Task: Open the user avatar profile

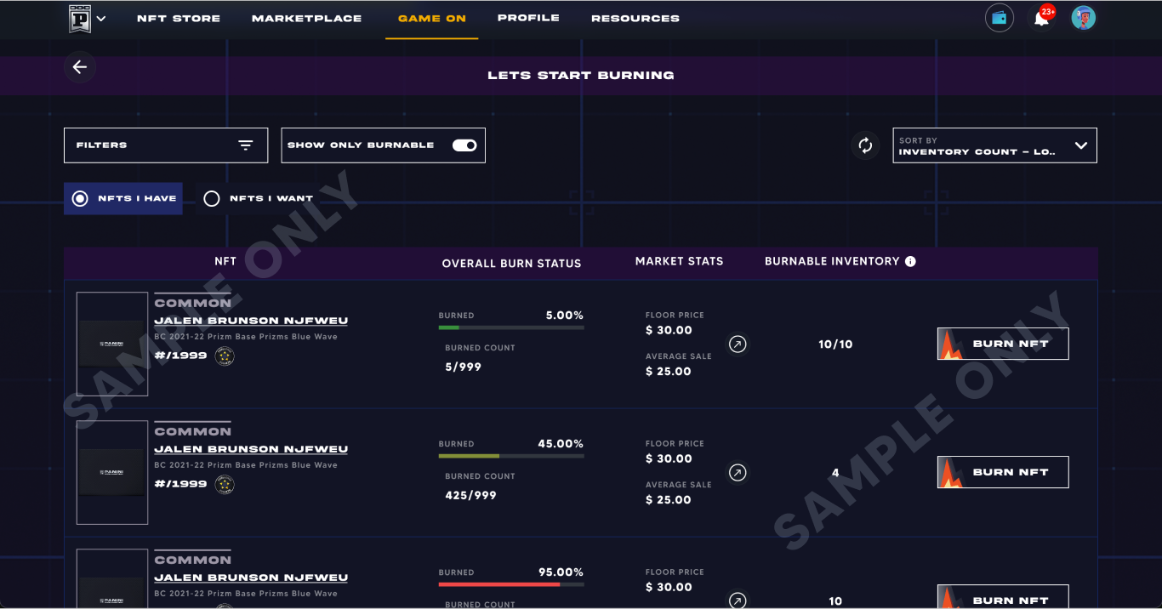Action: point(1083,18)
